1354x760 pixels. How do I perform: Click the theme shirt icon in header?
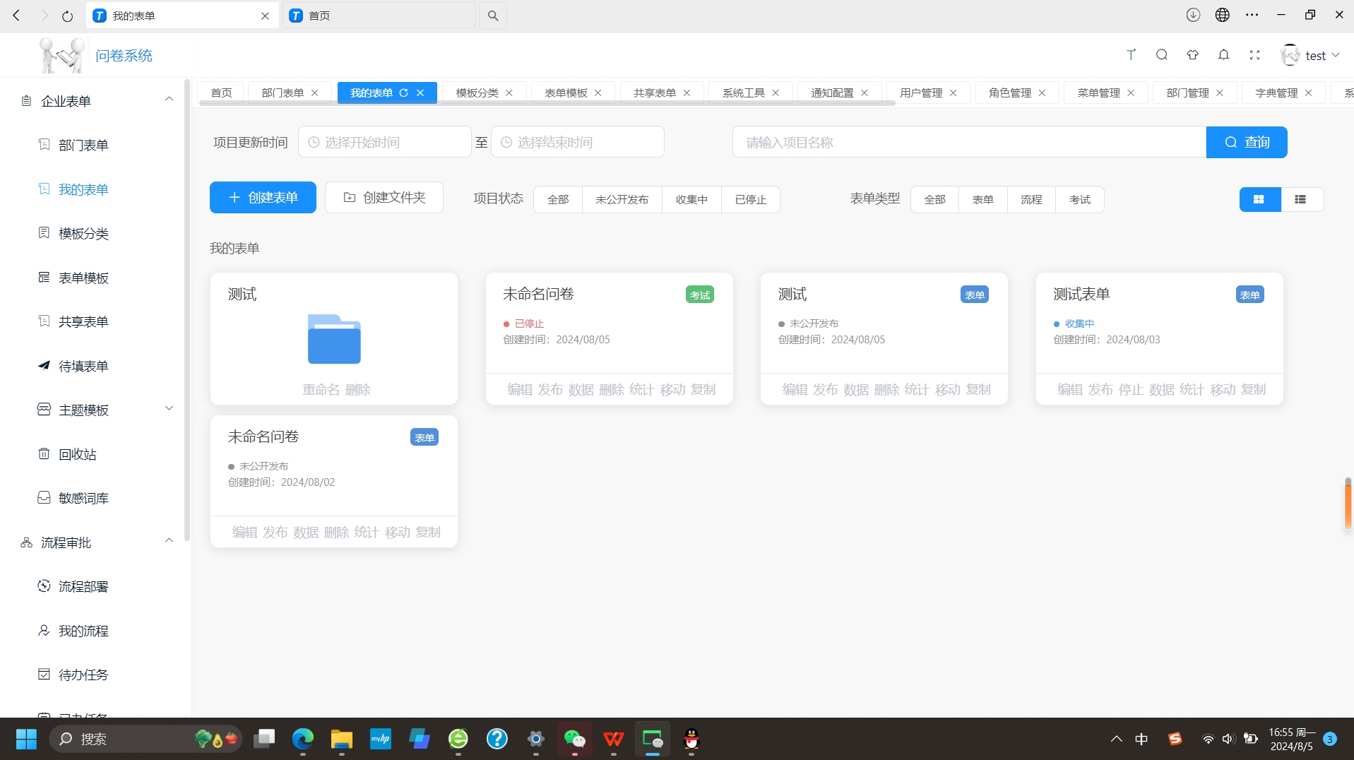point(1193,55)
